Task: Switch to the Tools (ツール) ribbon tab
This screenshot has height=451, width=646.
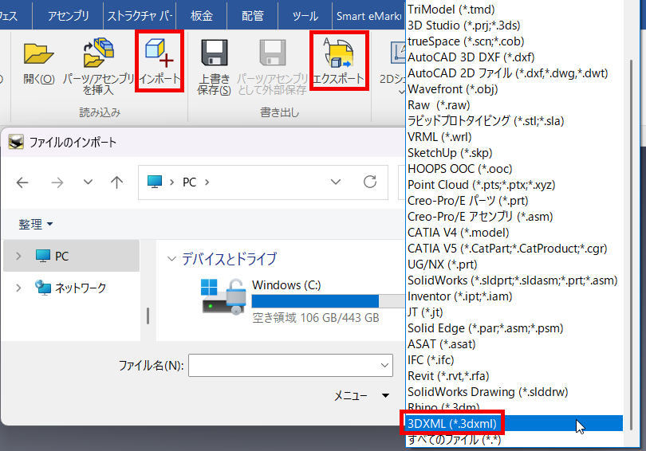Action: (305, 15)
